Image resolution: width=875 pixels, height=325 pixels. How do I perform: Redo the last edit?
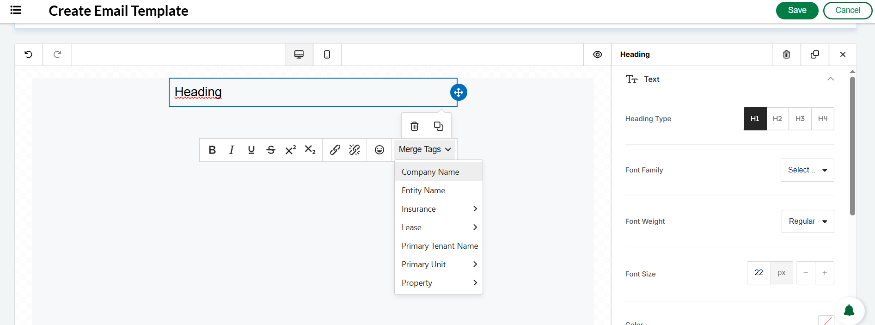57,55
